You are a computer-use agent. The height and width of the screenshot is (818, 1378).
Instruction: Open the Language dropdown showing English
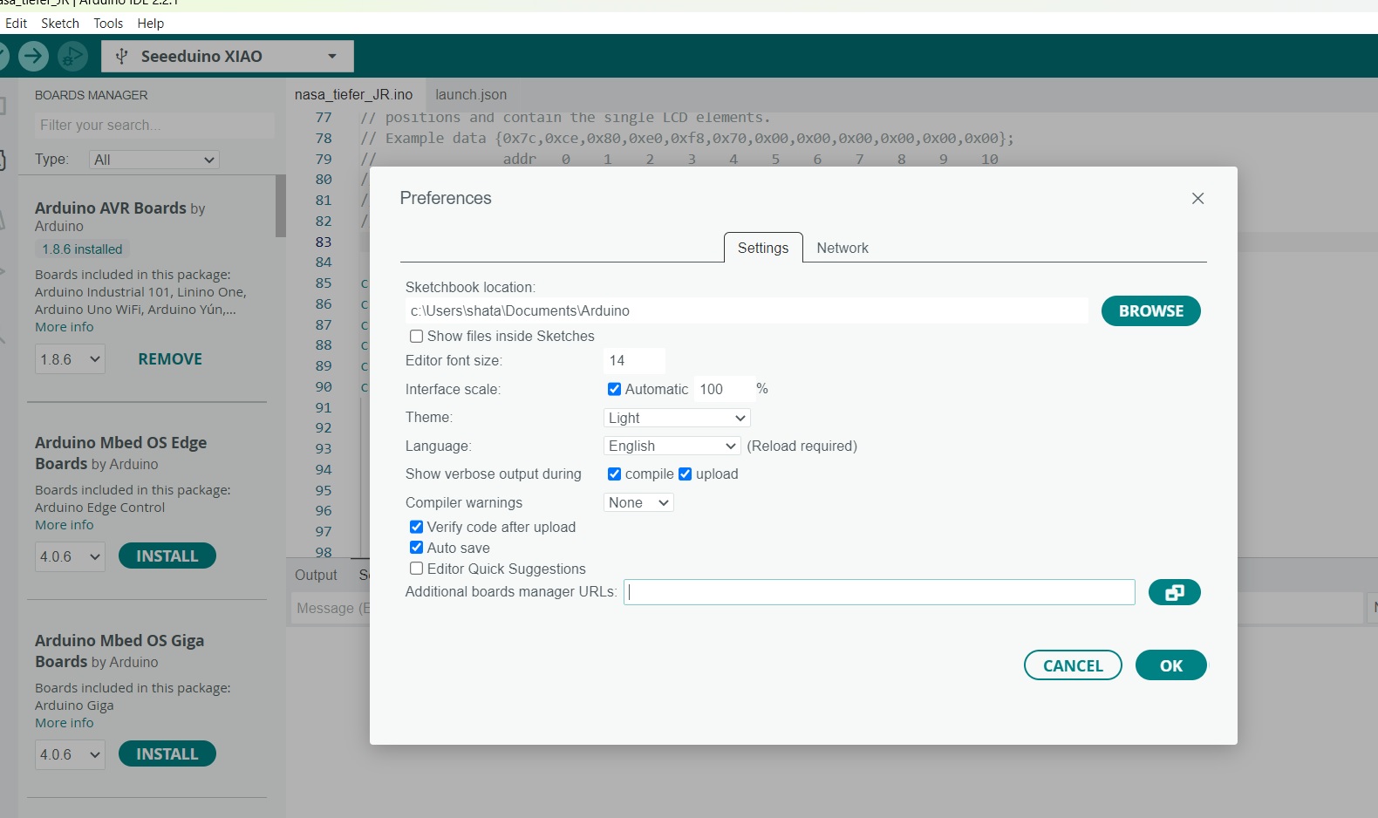[x=672, y=446]
